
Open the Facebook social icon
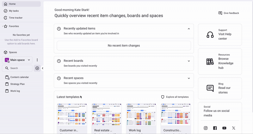click(x=215, y=128)
